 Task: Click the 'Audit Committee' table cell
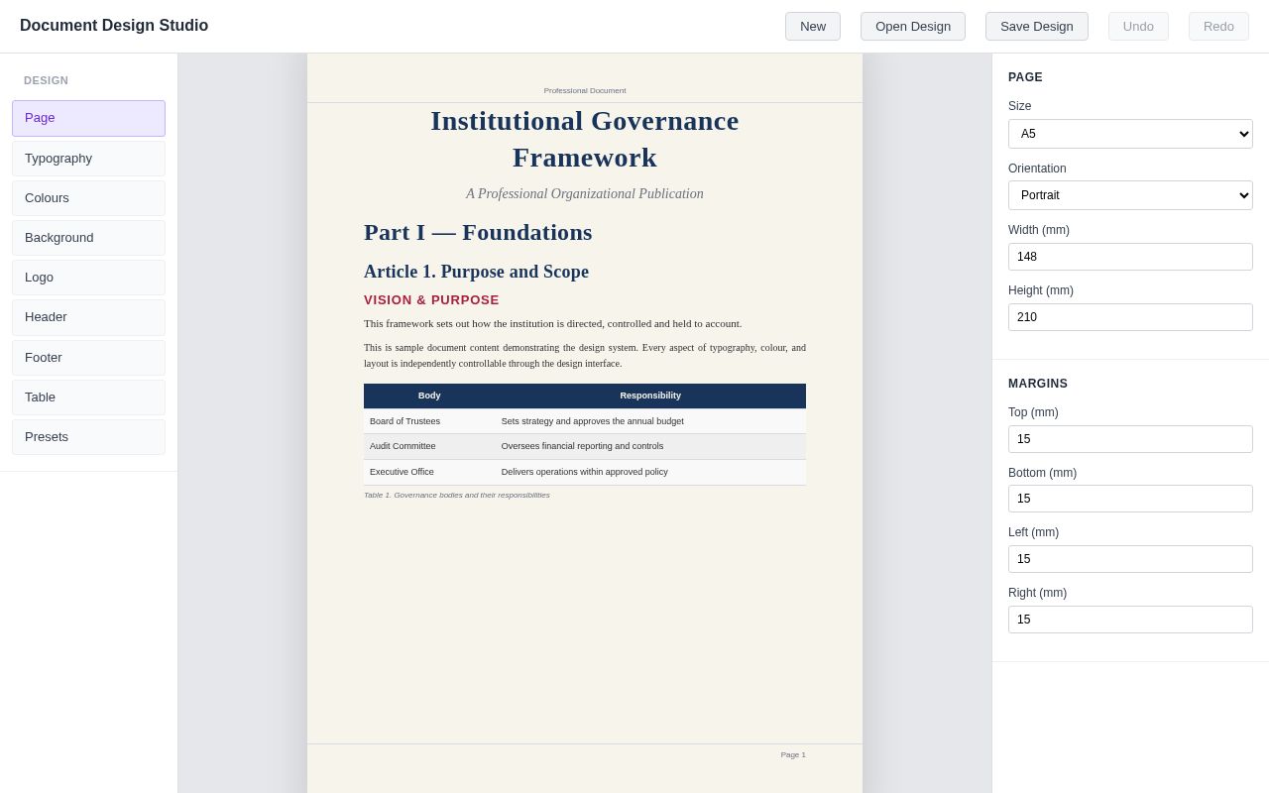coord(429,446)
